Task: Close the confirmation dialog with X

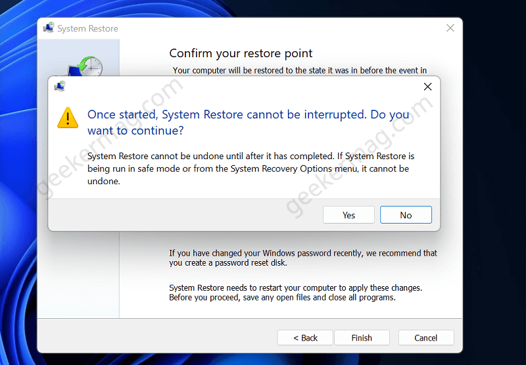Action: click(x=427, y=87)
